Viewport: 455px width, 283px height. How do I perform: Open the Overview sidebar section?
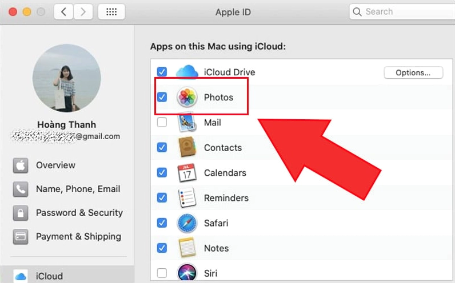click(55, 165)
